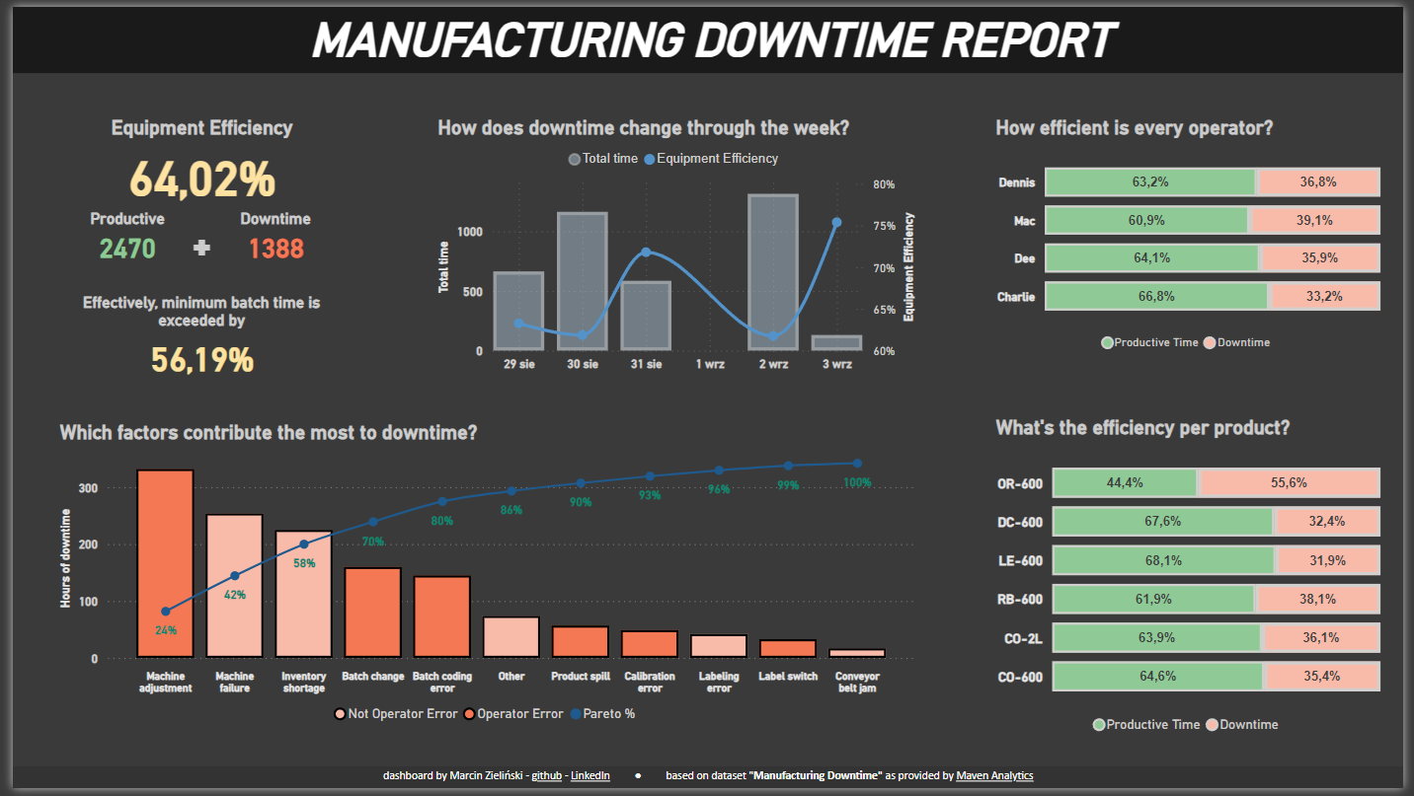Visit the Maven Analytics link
Screen dimensions: 1414x796
tap(994, 776)
